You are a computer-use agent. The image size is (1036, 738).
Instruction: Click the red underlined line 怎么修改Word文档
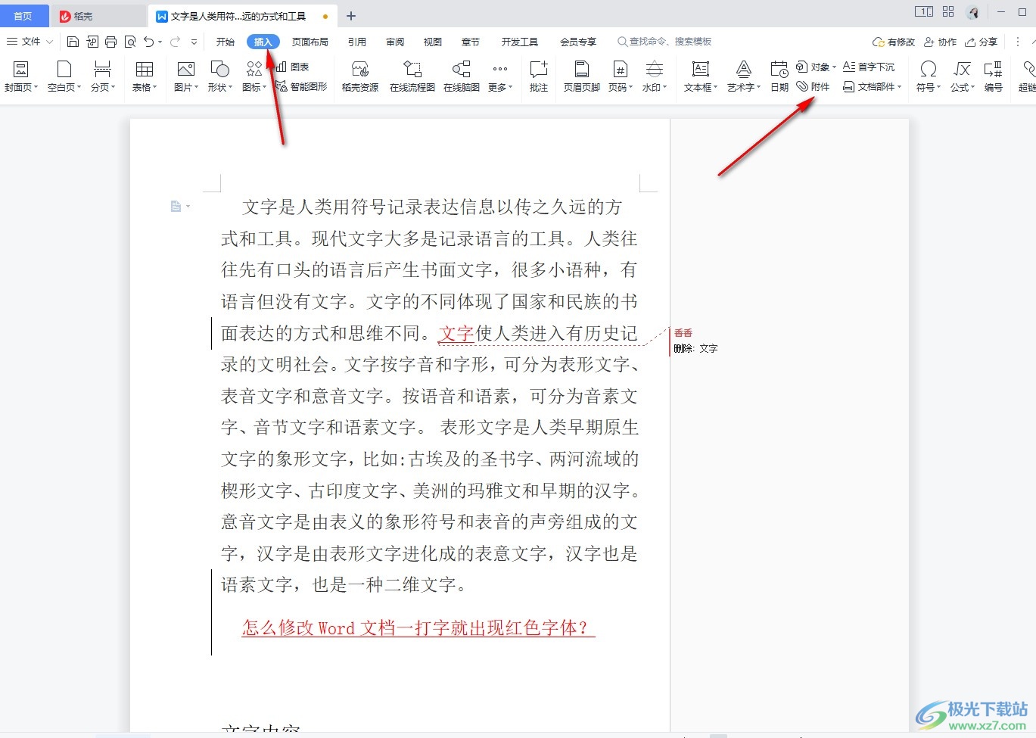[x=418, y=627]
